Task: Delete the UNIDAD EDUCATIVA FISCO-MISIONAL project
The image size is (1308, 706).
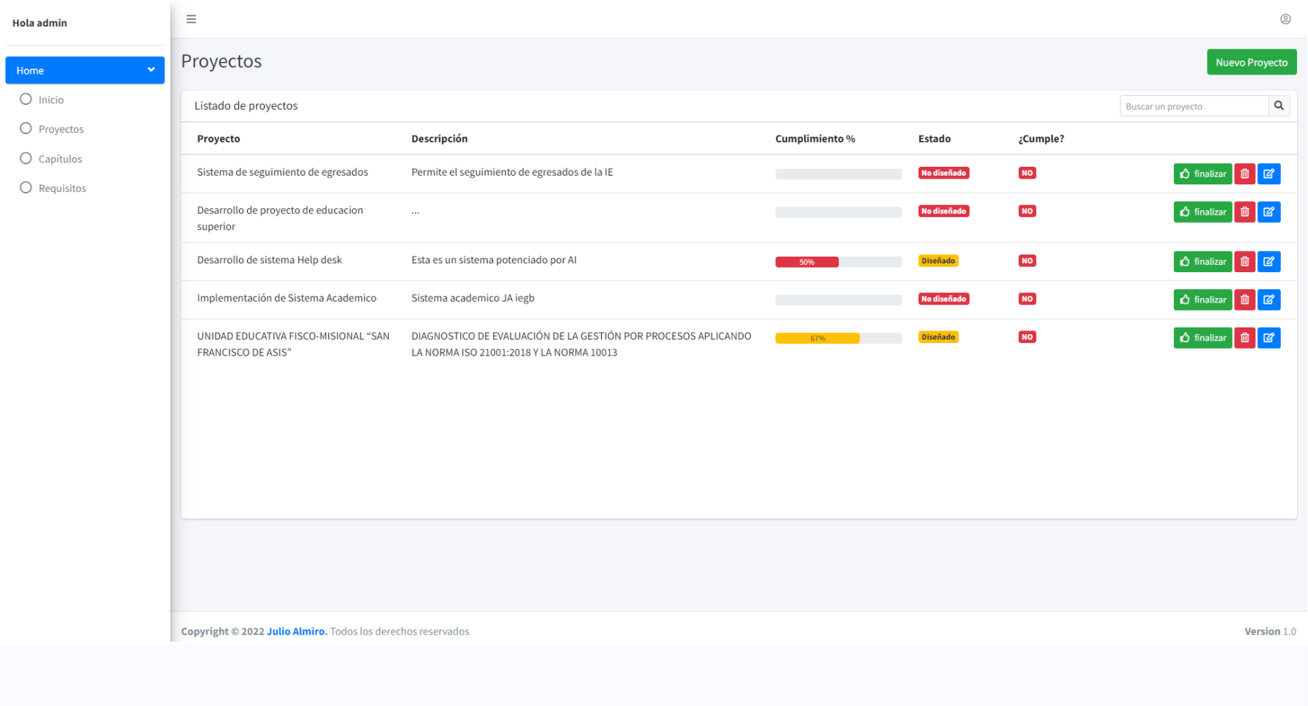Action: [1245, 338]
